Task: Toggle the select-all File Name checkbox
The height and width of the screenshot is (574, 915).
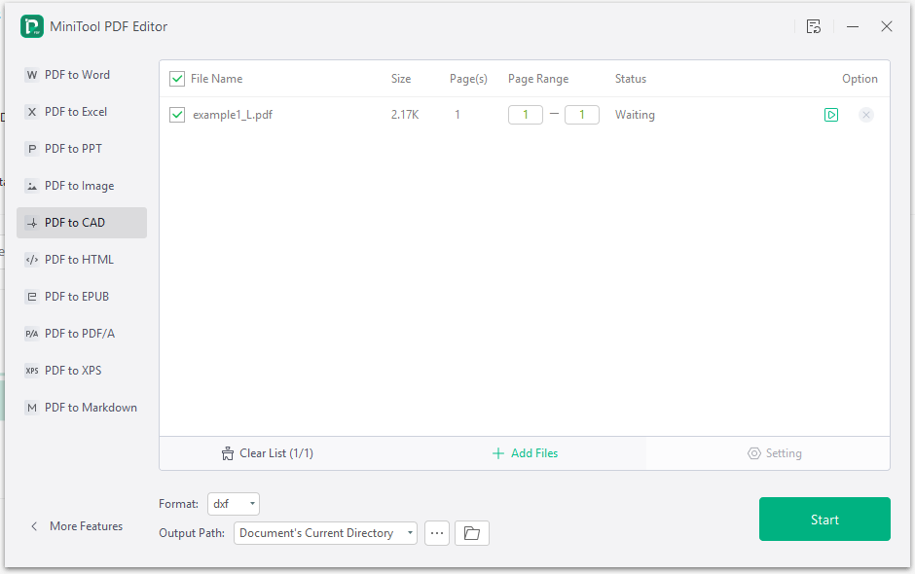Action: coord(177,79)
